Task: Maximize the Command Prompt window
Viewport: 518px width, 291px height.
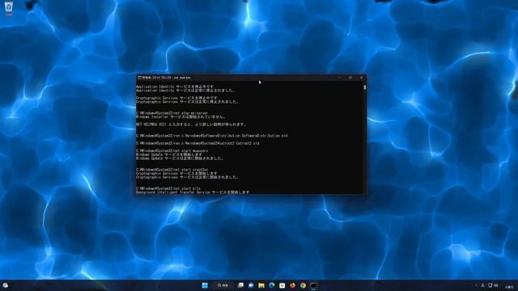Action: coord(350,78)
